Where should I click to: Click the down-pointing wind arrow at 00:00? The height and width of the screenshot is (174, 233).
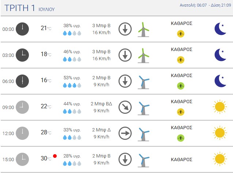coord(125,29)
